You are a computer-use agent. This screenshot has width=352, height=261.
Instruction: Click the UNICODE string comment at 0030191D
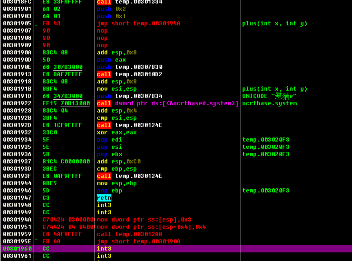click(x=269, y=96)
